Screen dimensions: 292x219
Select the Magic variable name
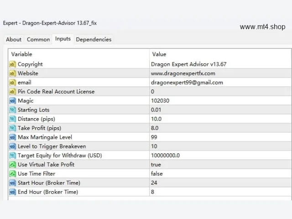[26, 101]
